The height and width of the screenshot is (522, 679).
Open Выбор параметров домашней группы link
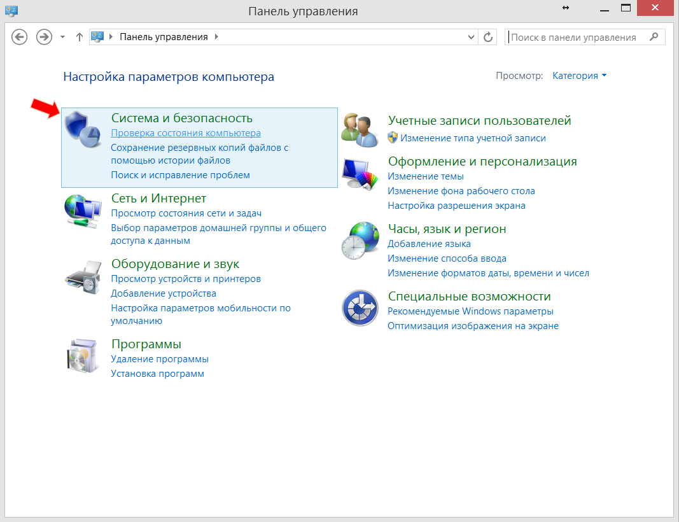pyautogui.click(x=219, y=234)
